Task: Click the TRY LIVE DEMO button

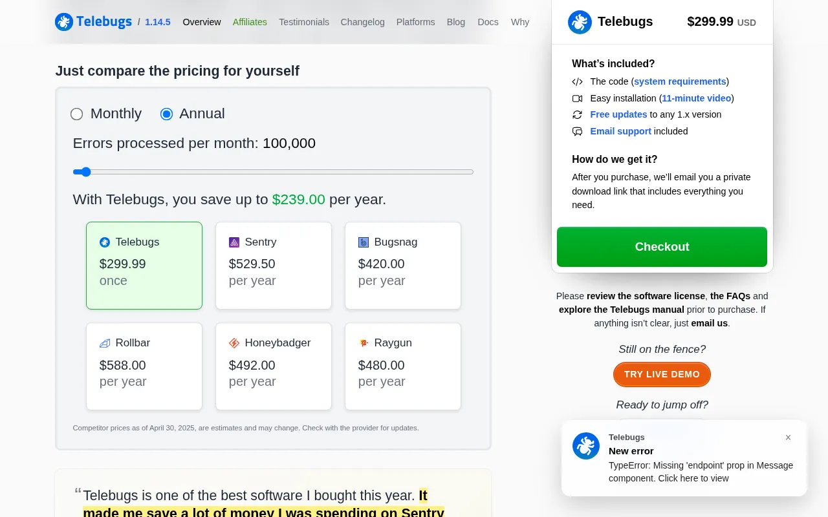Action: click(x=662, y=374)
